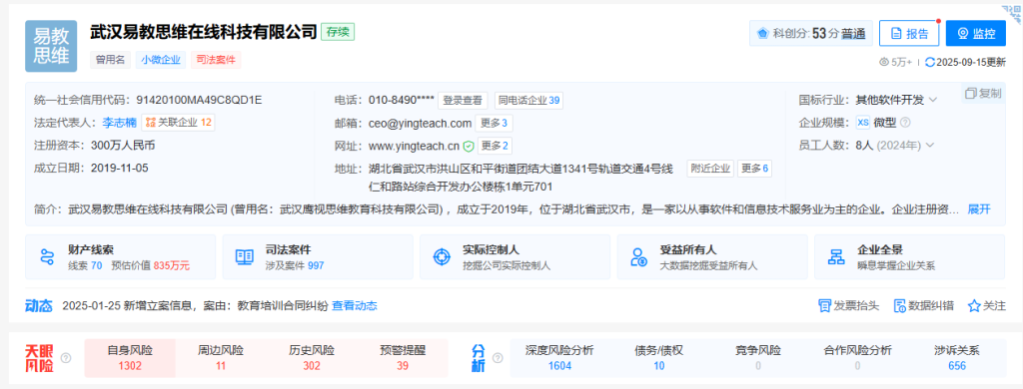
Task: Open 涉诉关系 656
Action: (957, 358)
